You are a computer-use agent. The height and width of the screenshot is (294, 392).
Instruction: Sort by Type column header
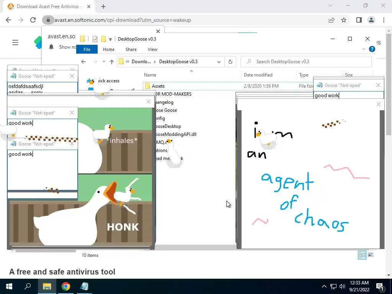pyautogui.click(x=304, y=75)
